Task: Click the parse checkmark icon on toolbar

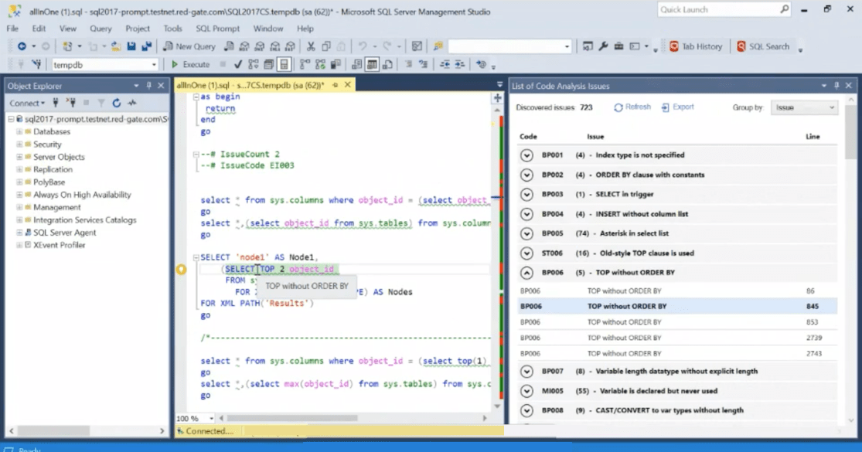Action: pyautogui.click(x=237, y=65)
